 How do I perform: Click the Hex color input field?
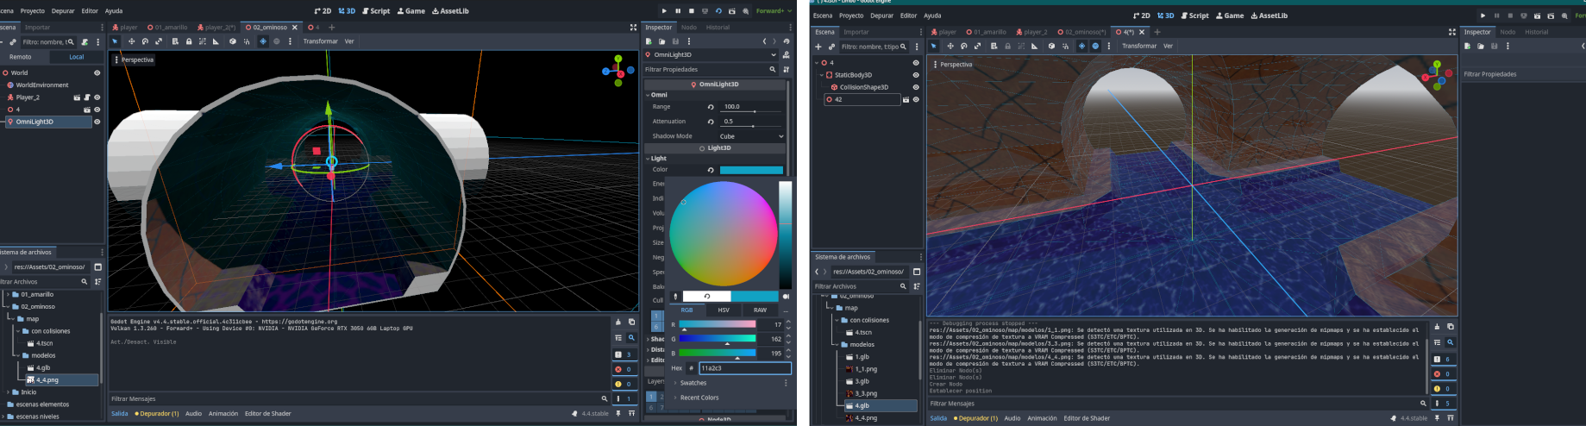pos(743,368)
